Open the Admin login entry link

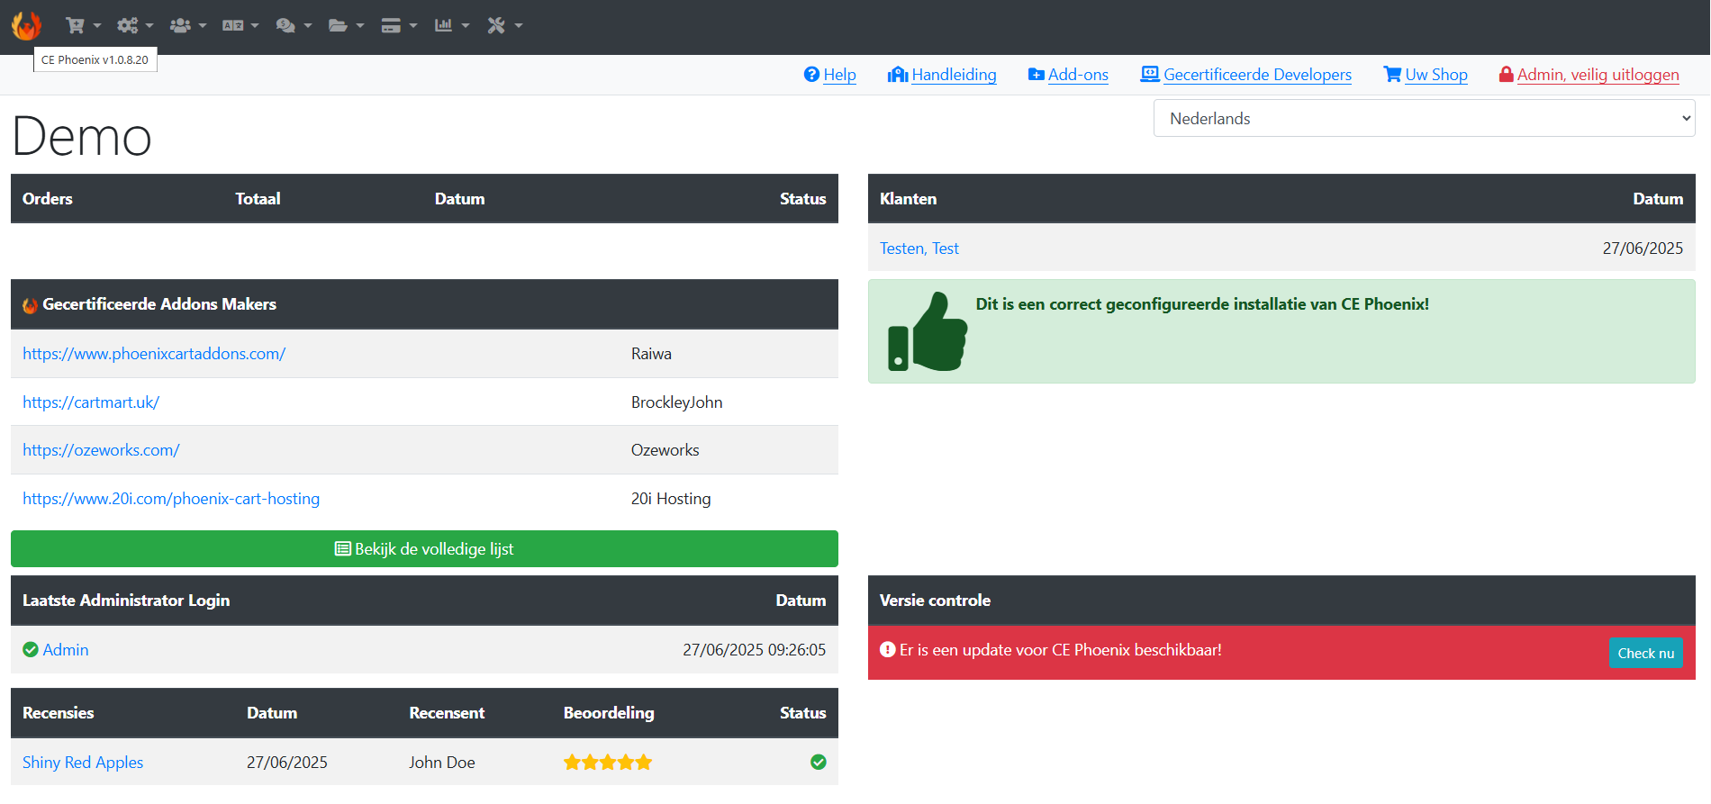point(66,650)
